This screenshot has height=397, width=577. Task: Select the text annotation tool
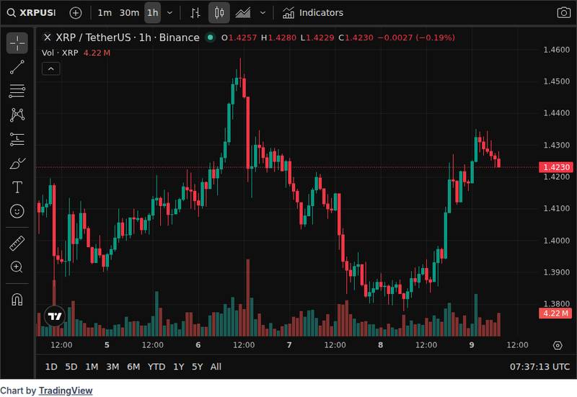pyautogui.click(x=17, y=187)
